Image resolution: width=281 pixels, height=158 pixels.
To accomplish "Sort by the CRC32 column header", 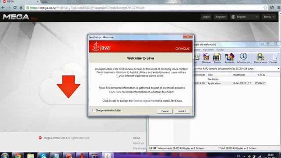I will 262,75.
